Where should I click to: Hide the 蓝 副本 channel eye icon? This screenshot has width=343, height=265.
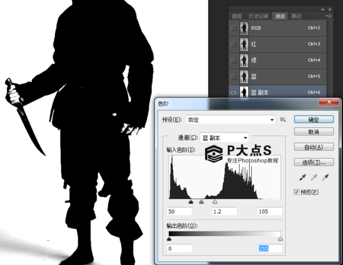pyautogui.click(x=234, y=92)
